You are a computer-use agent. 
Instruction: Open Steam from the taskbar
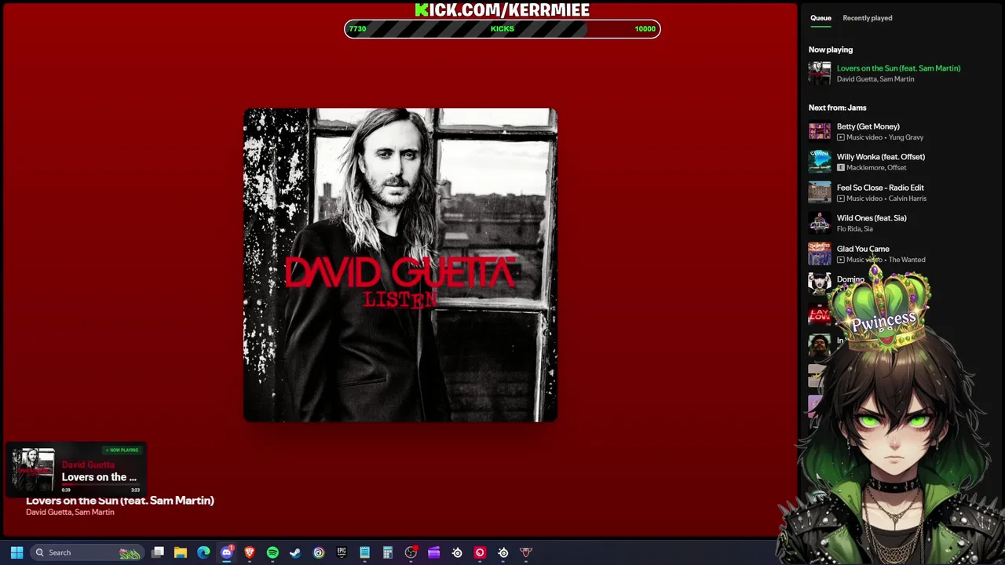pos(295,552)
